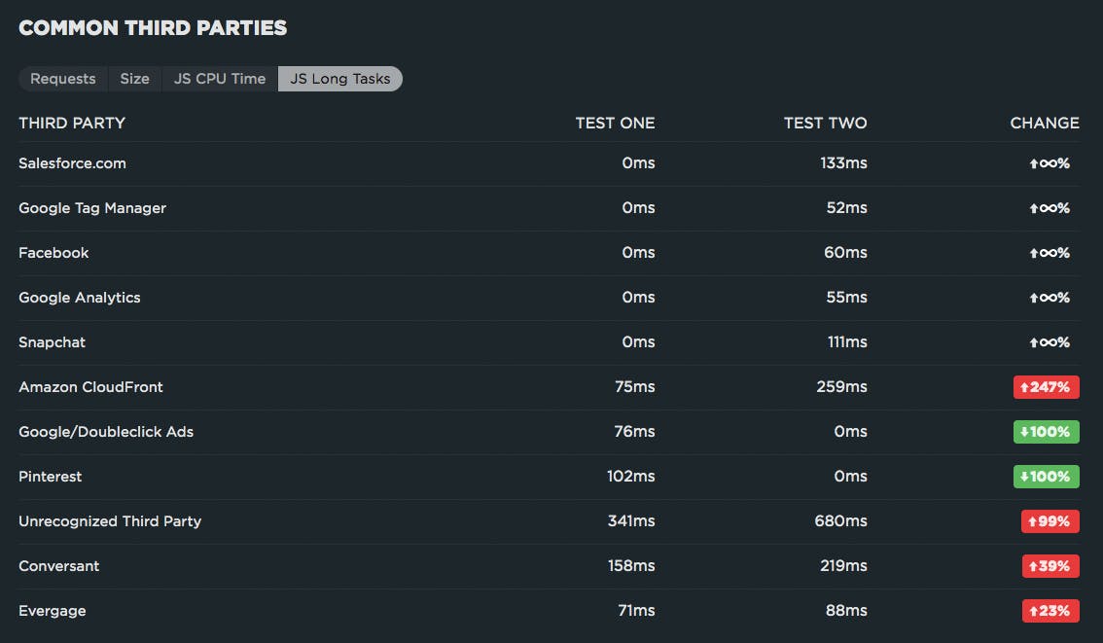This screenshot has width=1103, height=643.
Task: Click the infinity increase badge for Google Tag Manager
Action: pyautogui.click(x=1049, y=207)
